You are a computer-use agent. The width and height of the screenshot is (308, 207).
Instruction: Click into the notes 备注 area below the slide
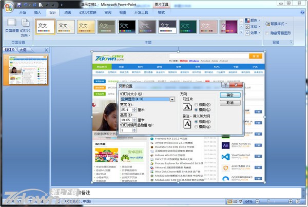[176, 193]
